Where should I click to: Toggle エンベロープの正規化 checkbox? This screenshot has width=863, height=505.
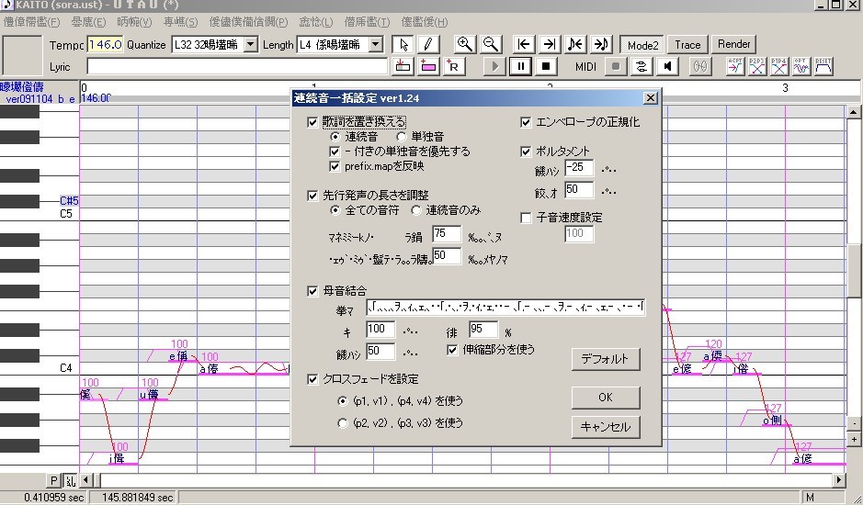click(526, 122)
